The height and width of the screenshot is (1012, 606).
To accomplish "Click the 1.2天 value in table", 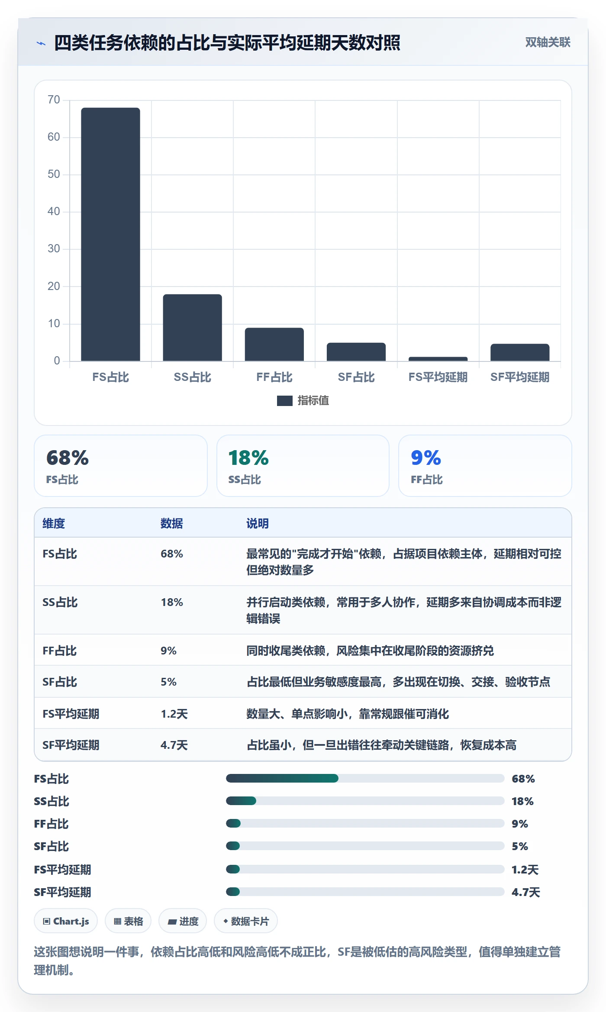I will point(174,714).
